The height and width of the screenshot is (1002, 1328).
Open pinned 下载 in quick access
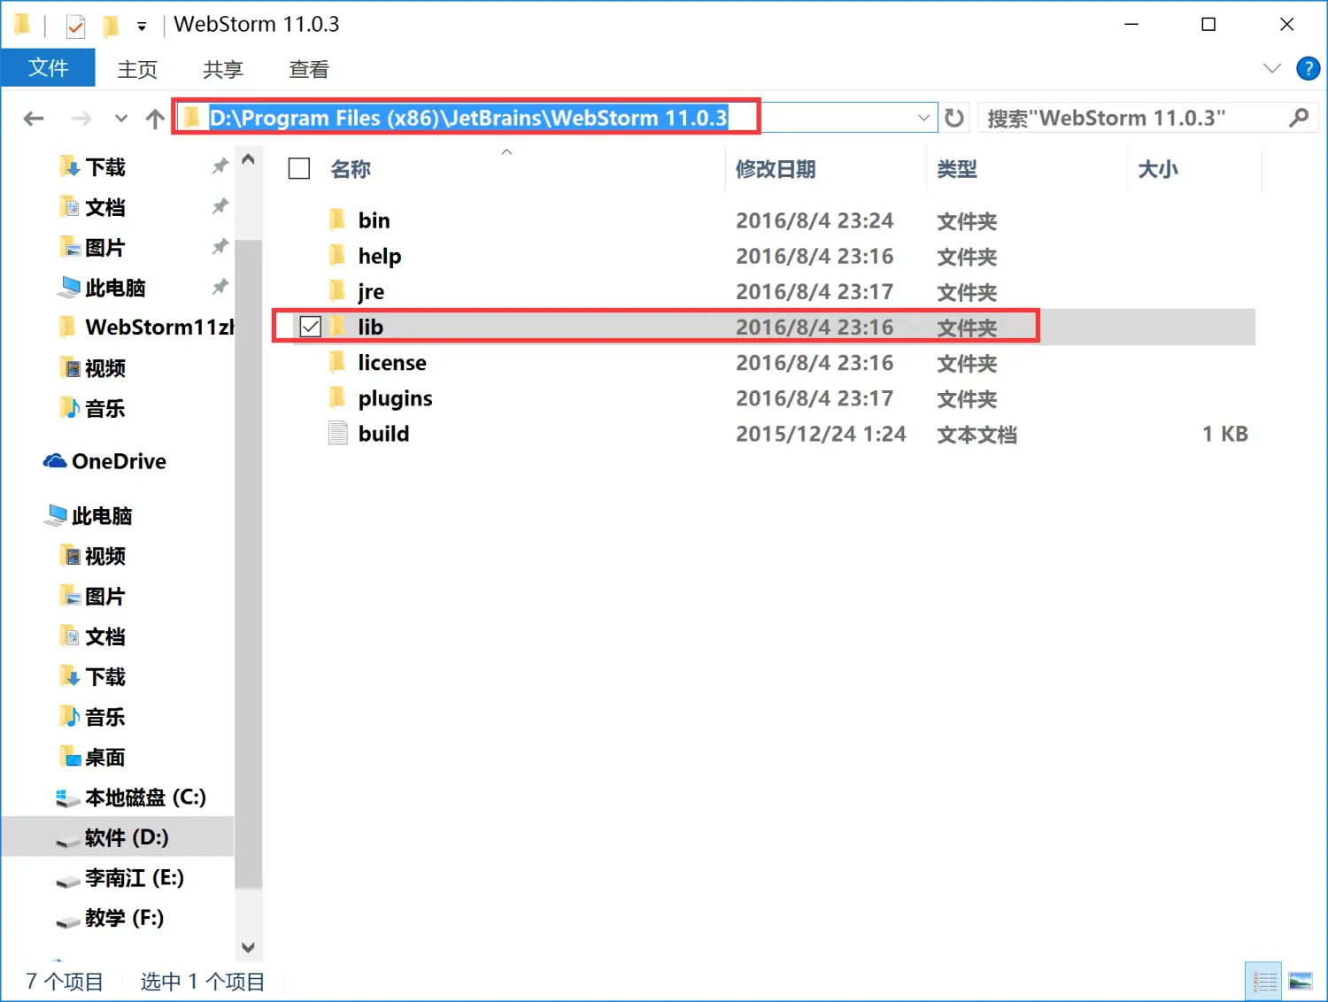[105, 166]
